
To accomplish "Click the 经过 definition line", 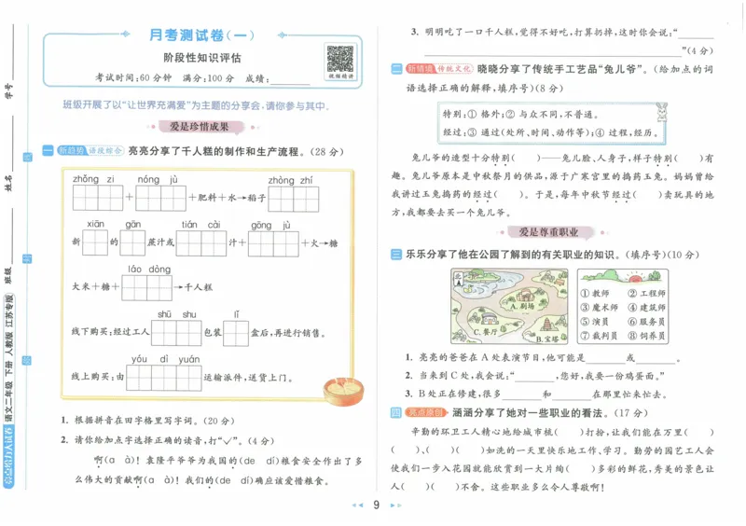I will [x=551, y=132].
